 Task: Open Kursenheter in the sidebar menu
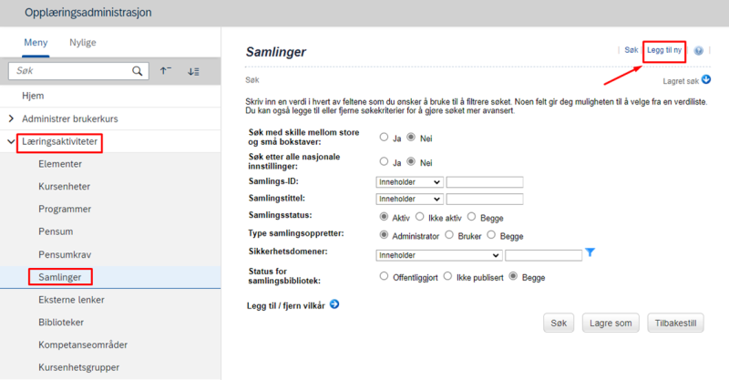(64, 187)
